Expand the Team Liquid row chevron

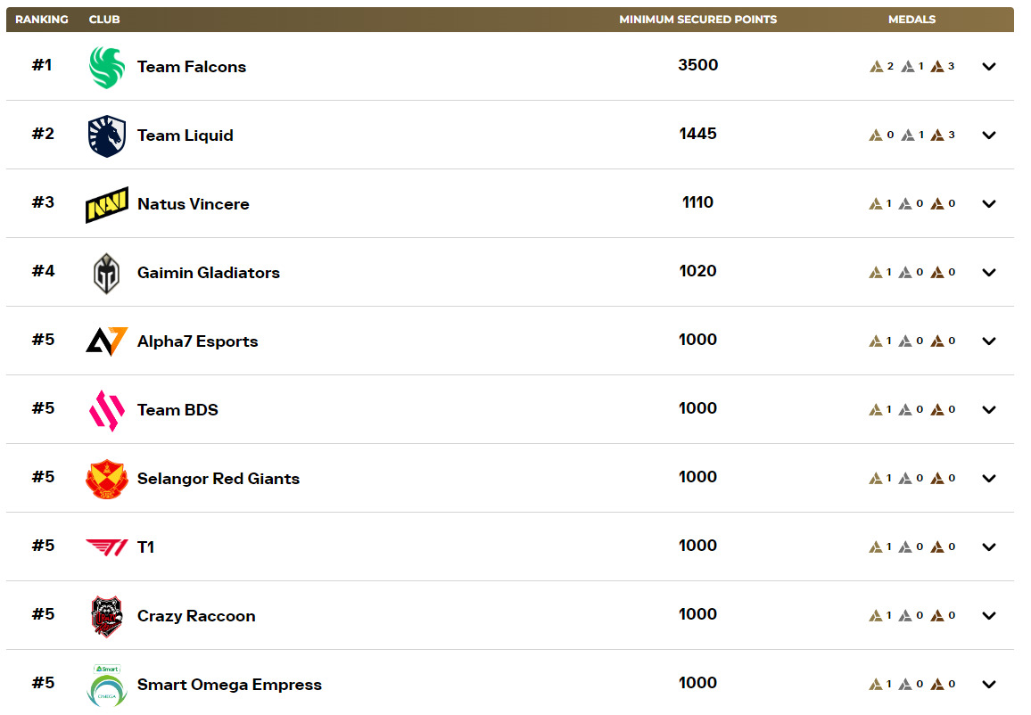coord(988,136)
